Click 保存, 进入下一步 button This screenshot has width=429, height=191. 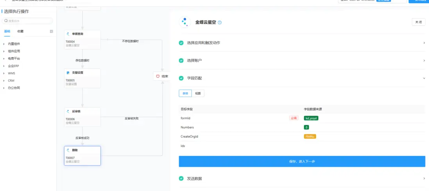[302, 161]
